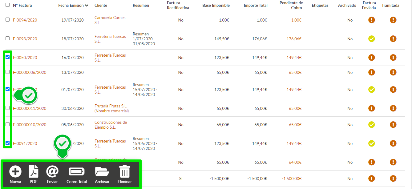
Task: Click the Eliminar trash icon
Action: pyautogui.click(x=124, y=171)
